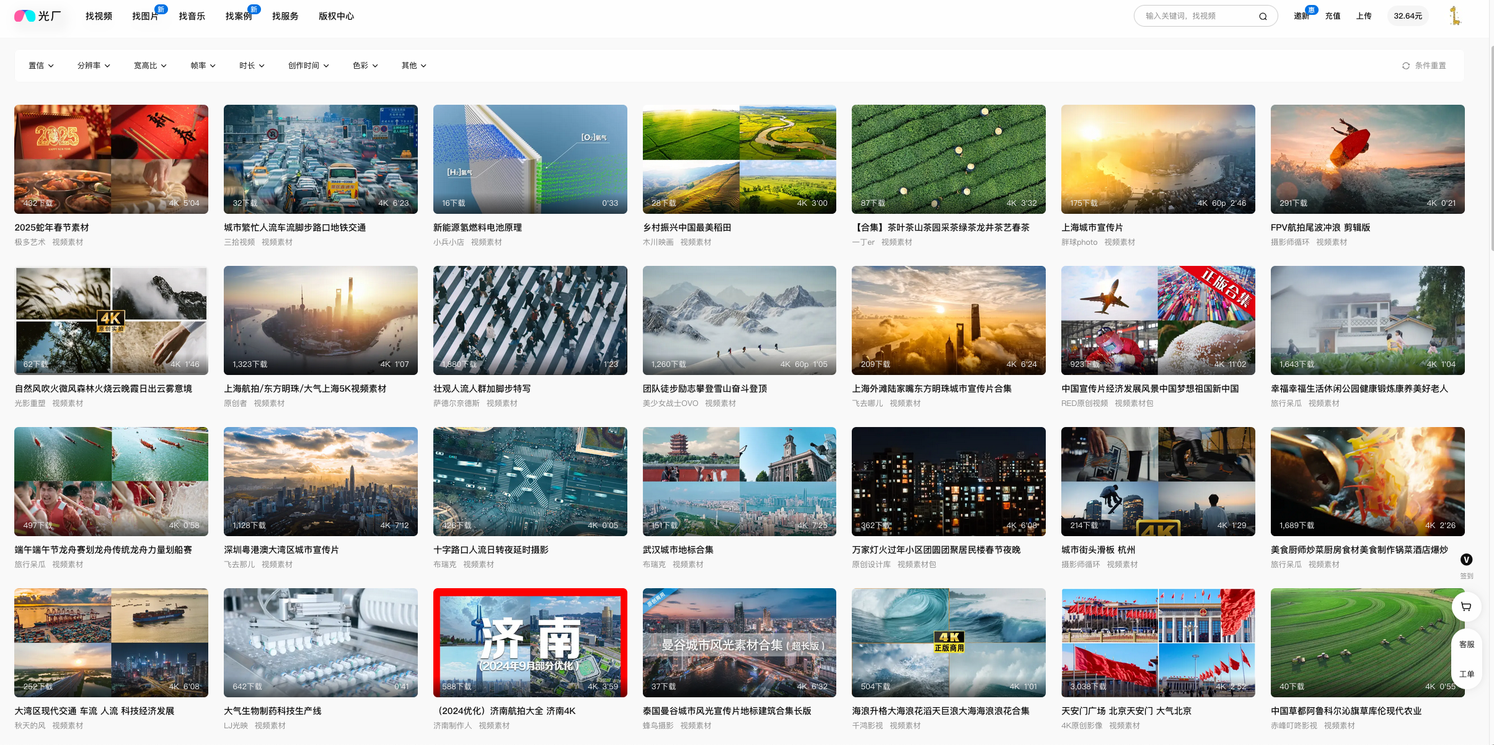
Task: Open the 版权中心 menu item
Action: tap(336, 16)
